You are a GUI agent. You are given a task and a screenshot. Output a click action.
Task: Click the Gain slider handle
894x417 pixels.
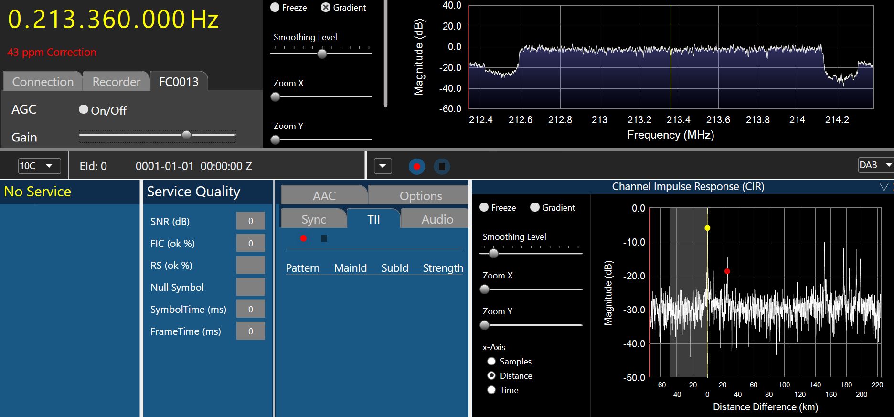[187, 135]
